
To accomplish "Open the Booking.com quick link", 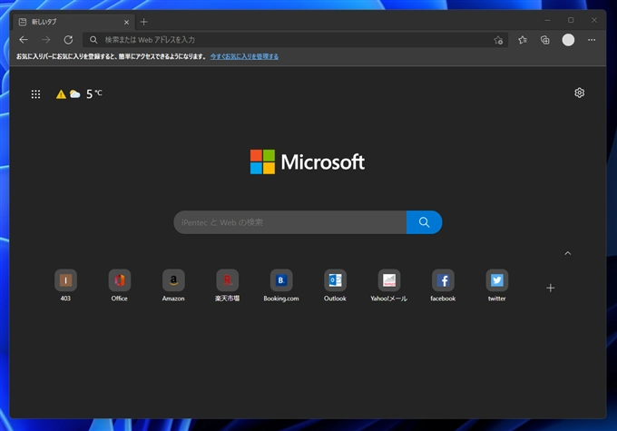I will click(281, 286).
